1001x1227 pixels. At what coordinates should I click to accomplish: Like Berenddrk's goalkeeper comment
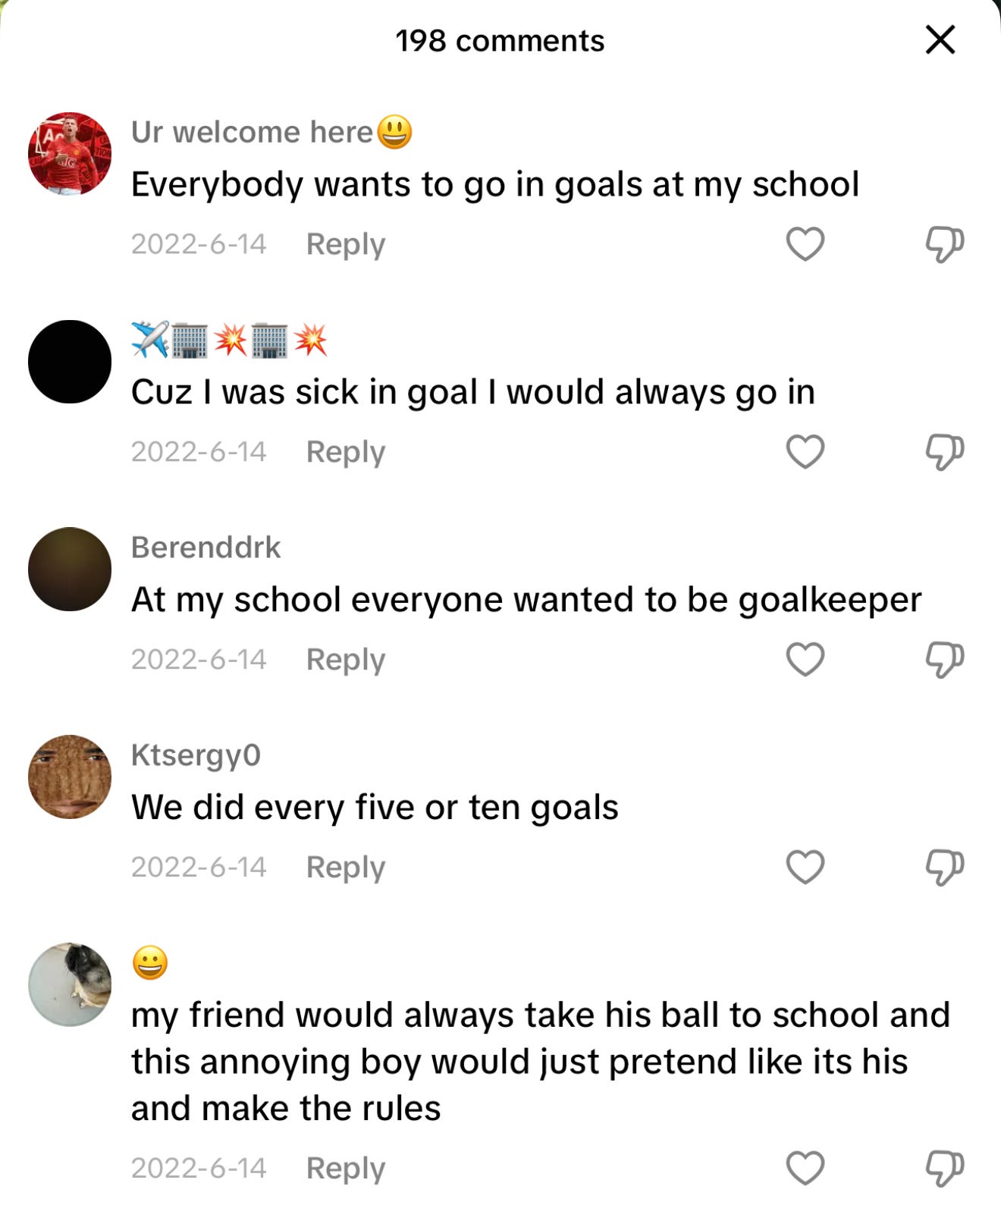coord(805,659)
